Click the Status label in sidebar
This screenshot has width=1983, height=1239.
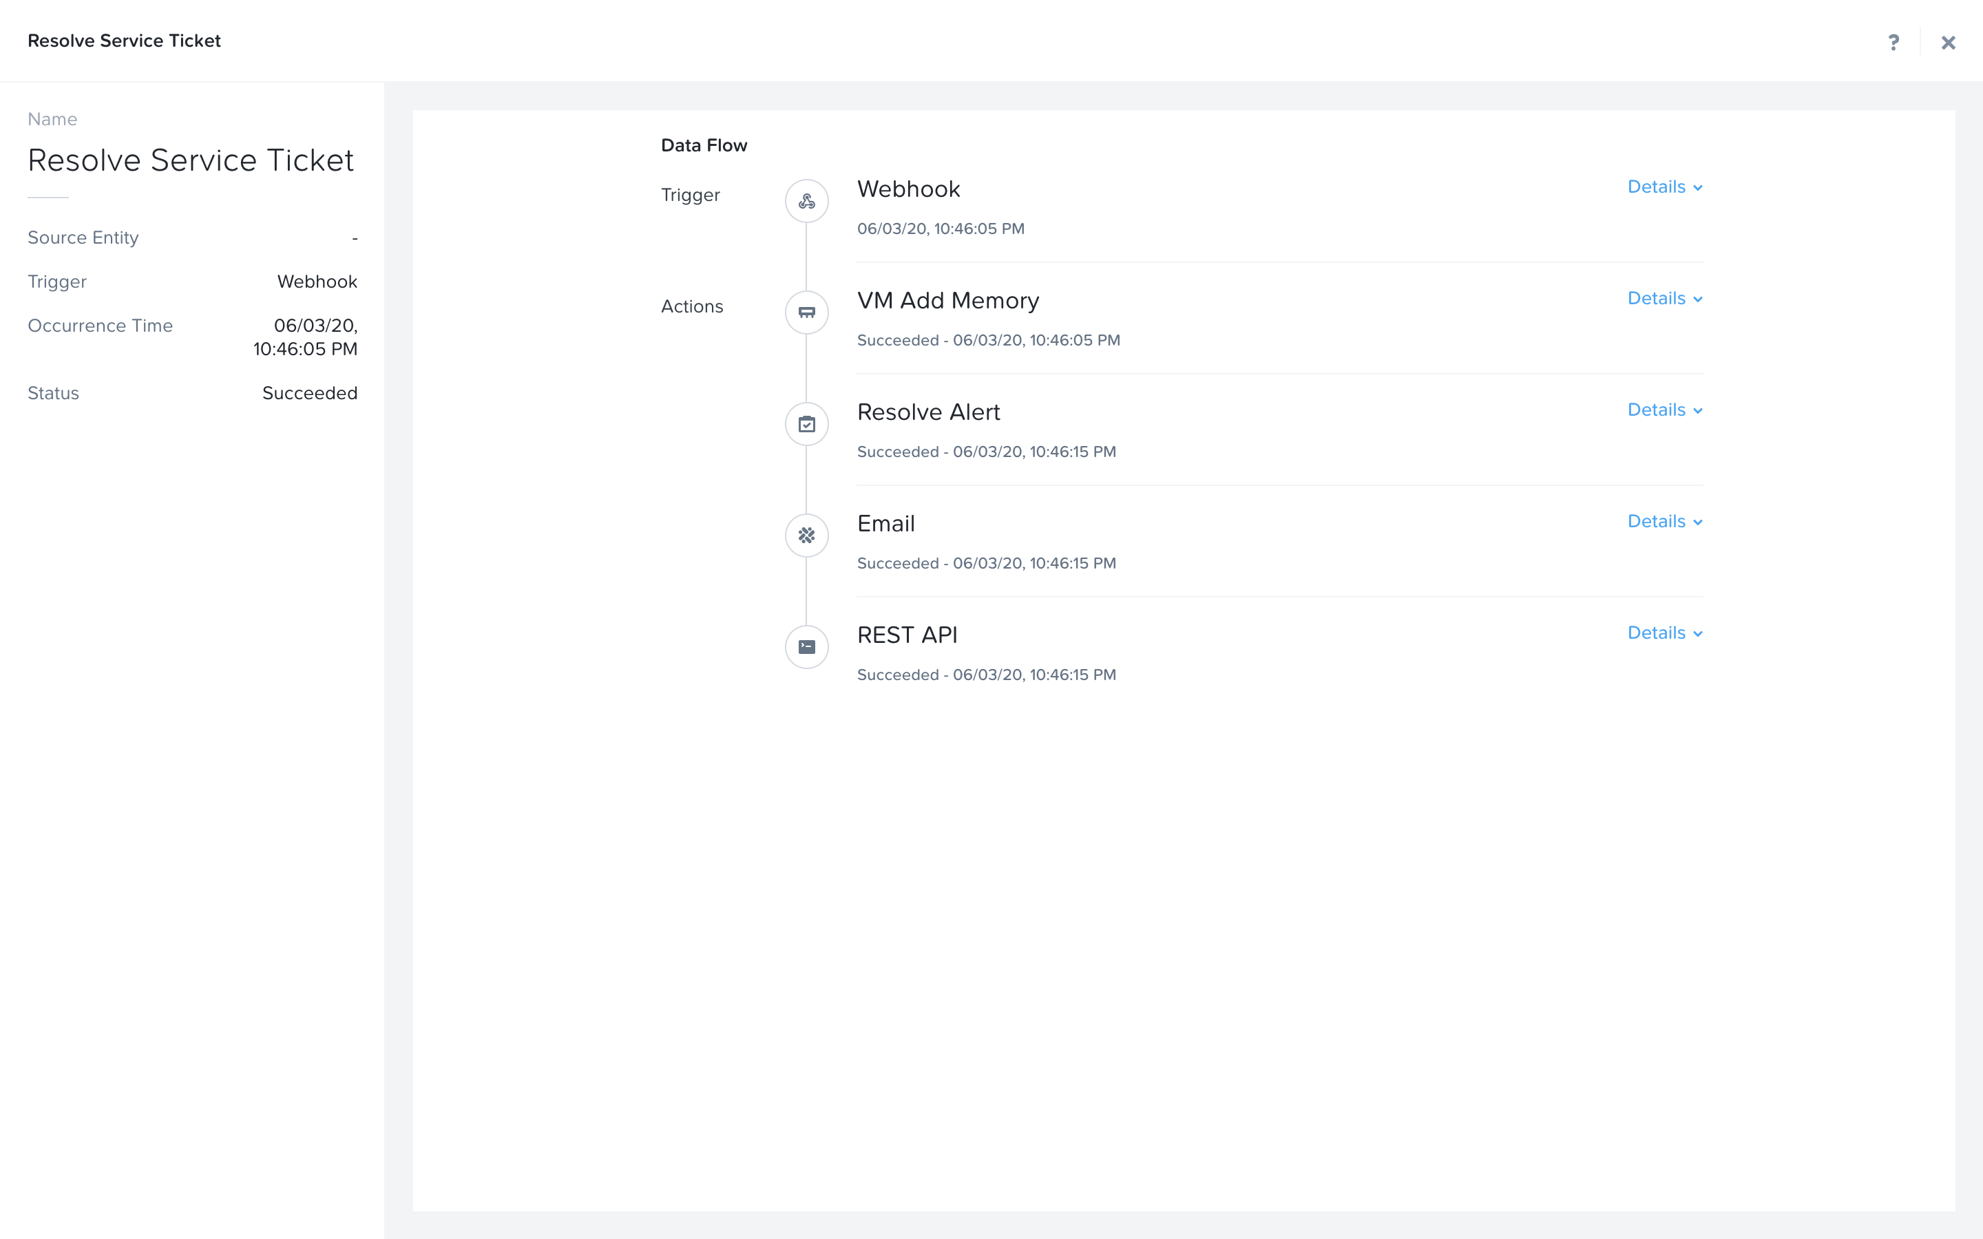pyautogui.click(x=53, y=393)
